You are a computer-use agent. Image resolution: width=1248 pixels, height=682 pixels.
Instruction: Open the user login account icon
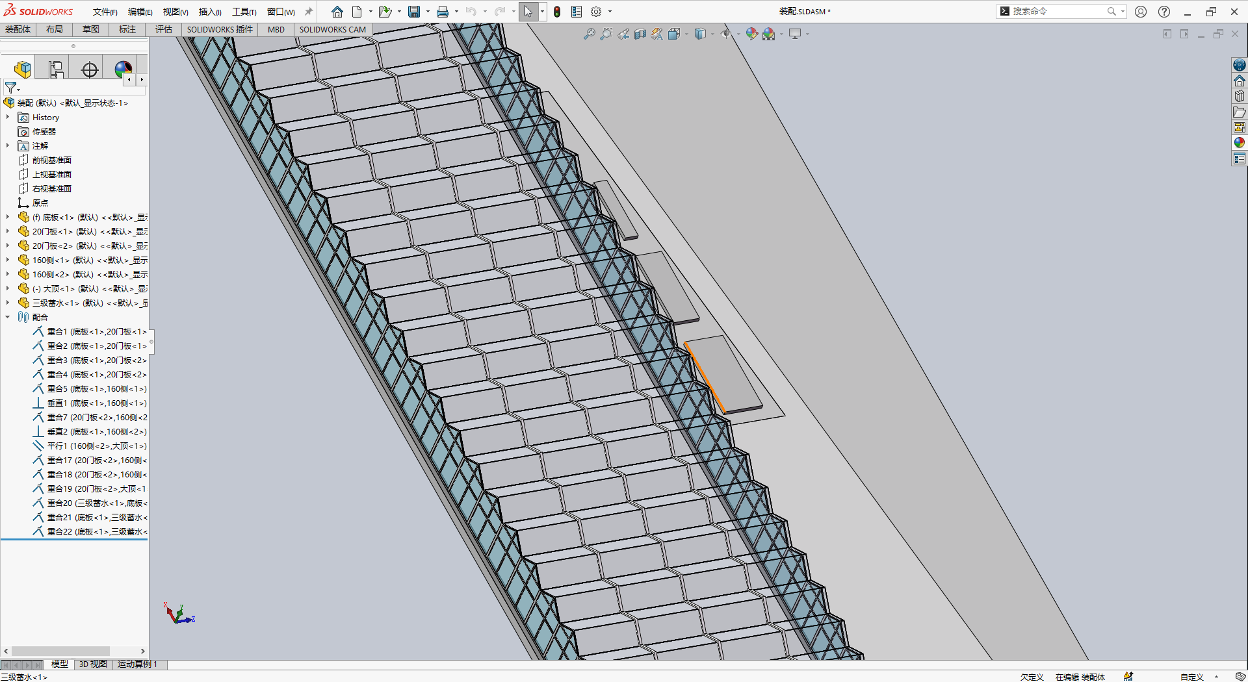pyautogui.click(x=1141, y=12)
